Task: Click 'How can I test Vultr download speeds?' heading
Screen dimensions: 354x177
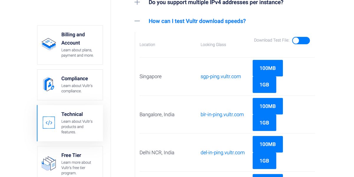Action: 197,21
